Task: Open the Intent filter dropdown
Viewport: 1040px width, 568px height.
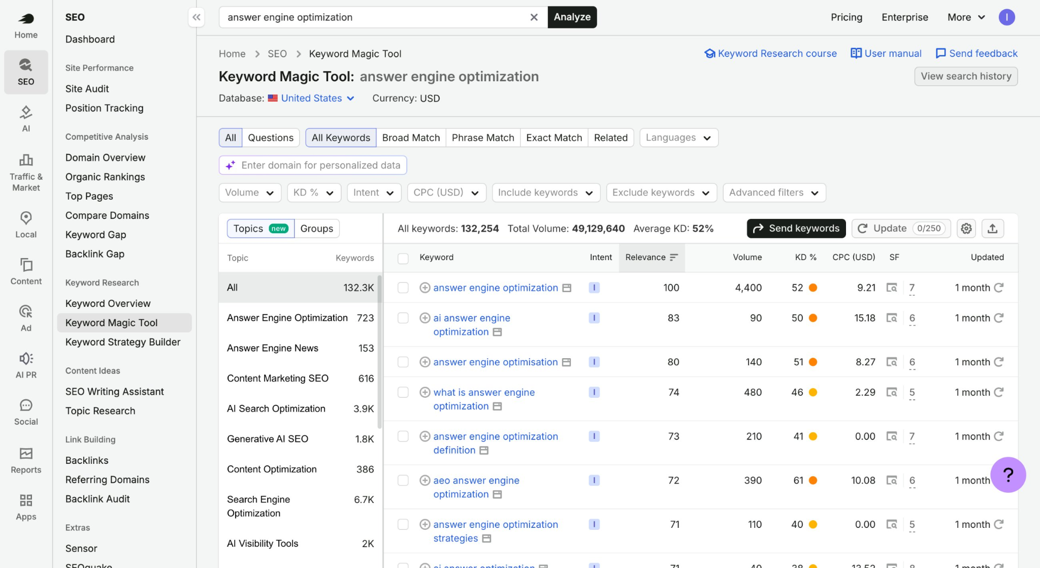Action: [374, 193]
